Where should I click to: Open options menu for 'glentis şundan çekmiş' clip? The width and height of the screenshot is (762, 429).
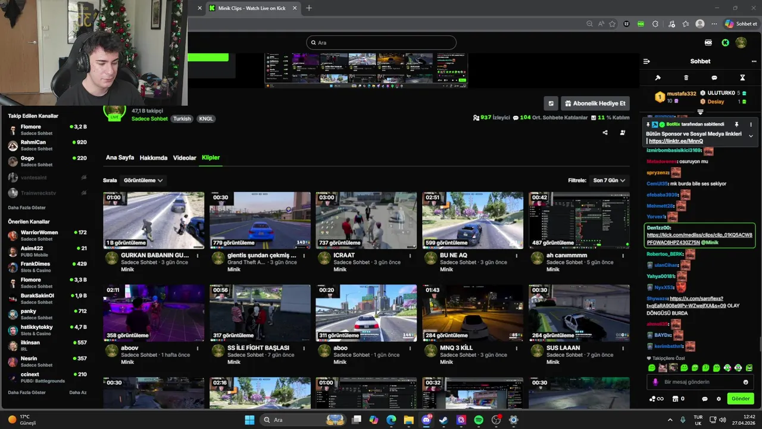304,256
